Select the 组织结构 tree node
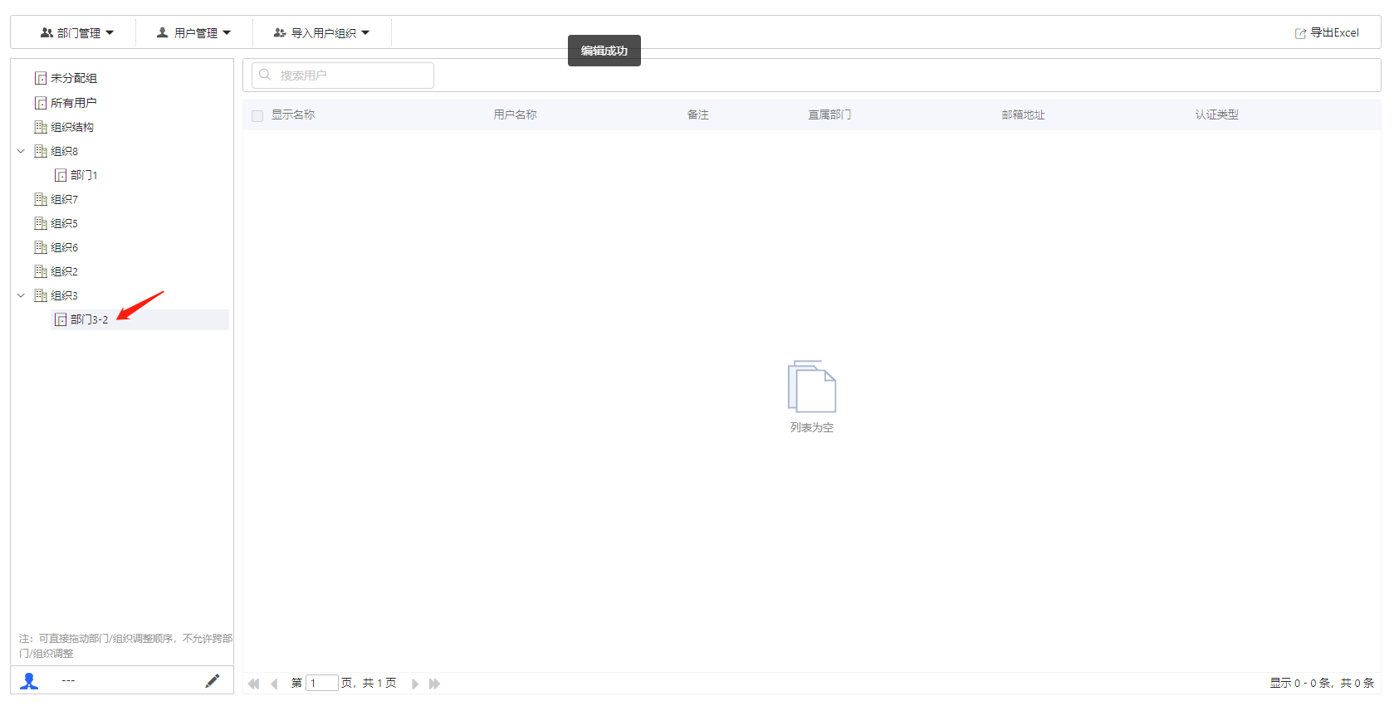The image size is (1394, 706). [71, 127]
